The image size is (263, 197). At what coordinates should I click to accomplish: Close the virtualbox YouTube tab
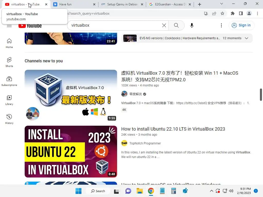46,4
